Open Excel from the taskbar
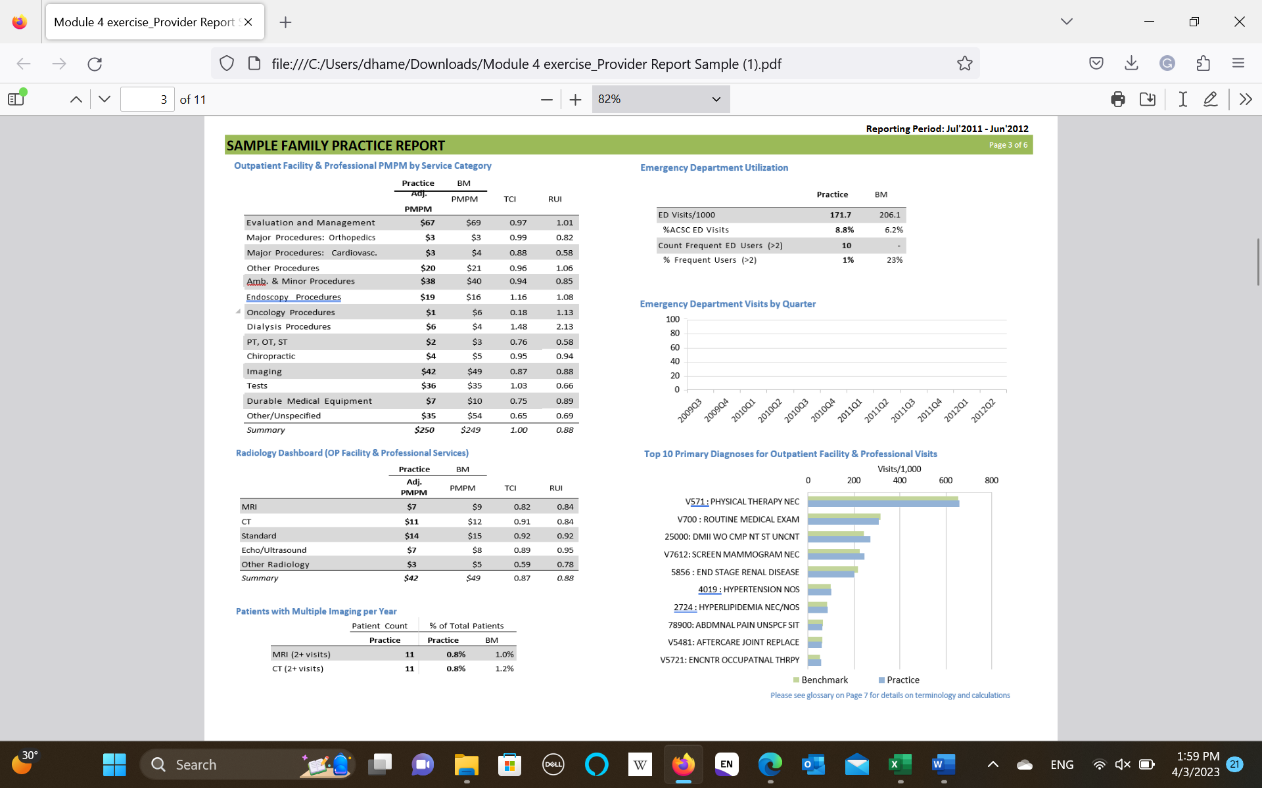The width and height of the screenshot is (1262, 788). click(x=900, y=764)
